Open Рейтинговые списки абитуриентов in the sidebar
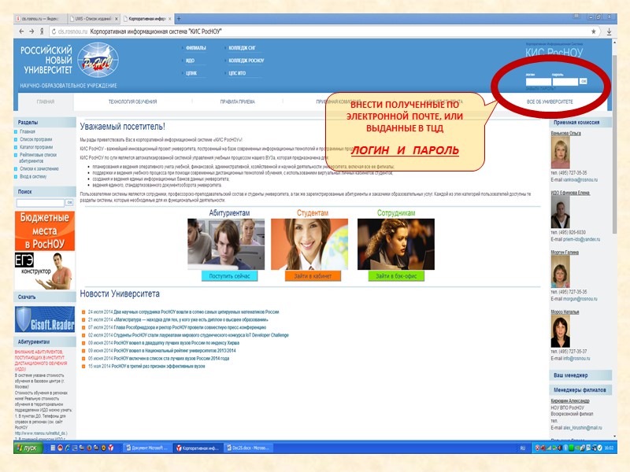Image resolution: width=630 pixels, height=472 pixels. (38, 157)
